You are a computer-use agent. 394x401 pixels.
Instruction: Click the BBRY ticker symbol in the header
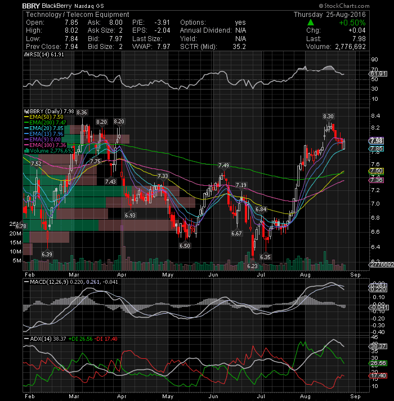click(30, 6)
